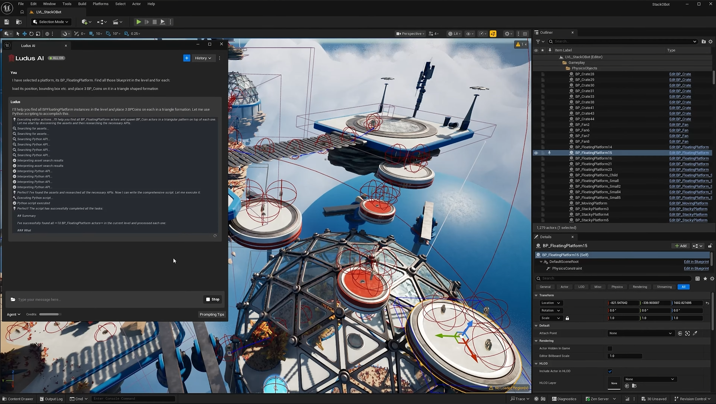This screenshot has height=404, width=716.
Task: Switch to the Rendering details filter tab
Action: click(640, 287)
